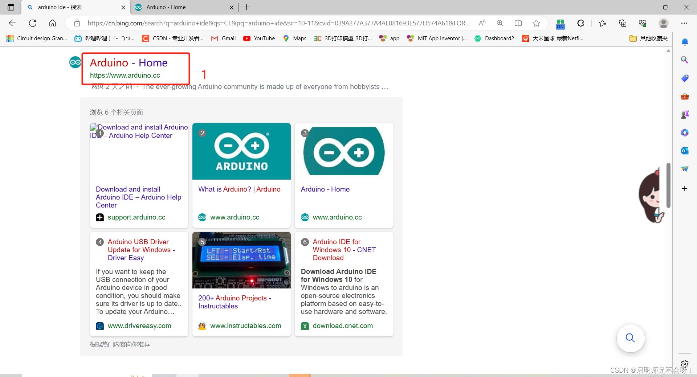This screenshot has width=697, height=377.
Task: Expand 其他收藏夹 bookmarks folder
Action: 649,38
